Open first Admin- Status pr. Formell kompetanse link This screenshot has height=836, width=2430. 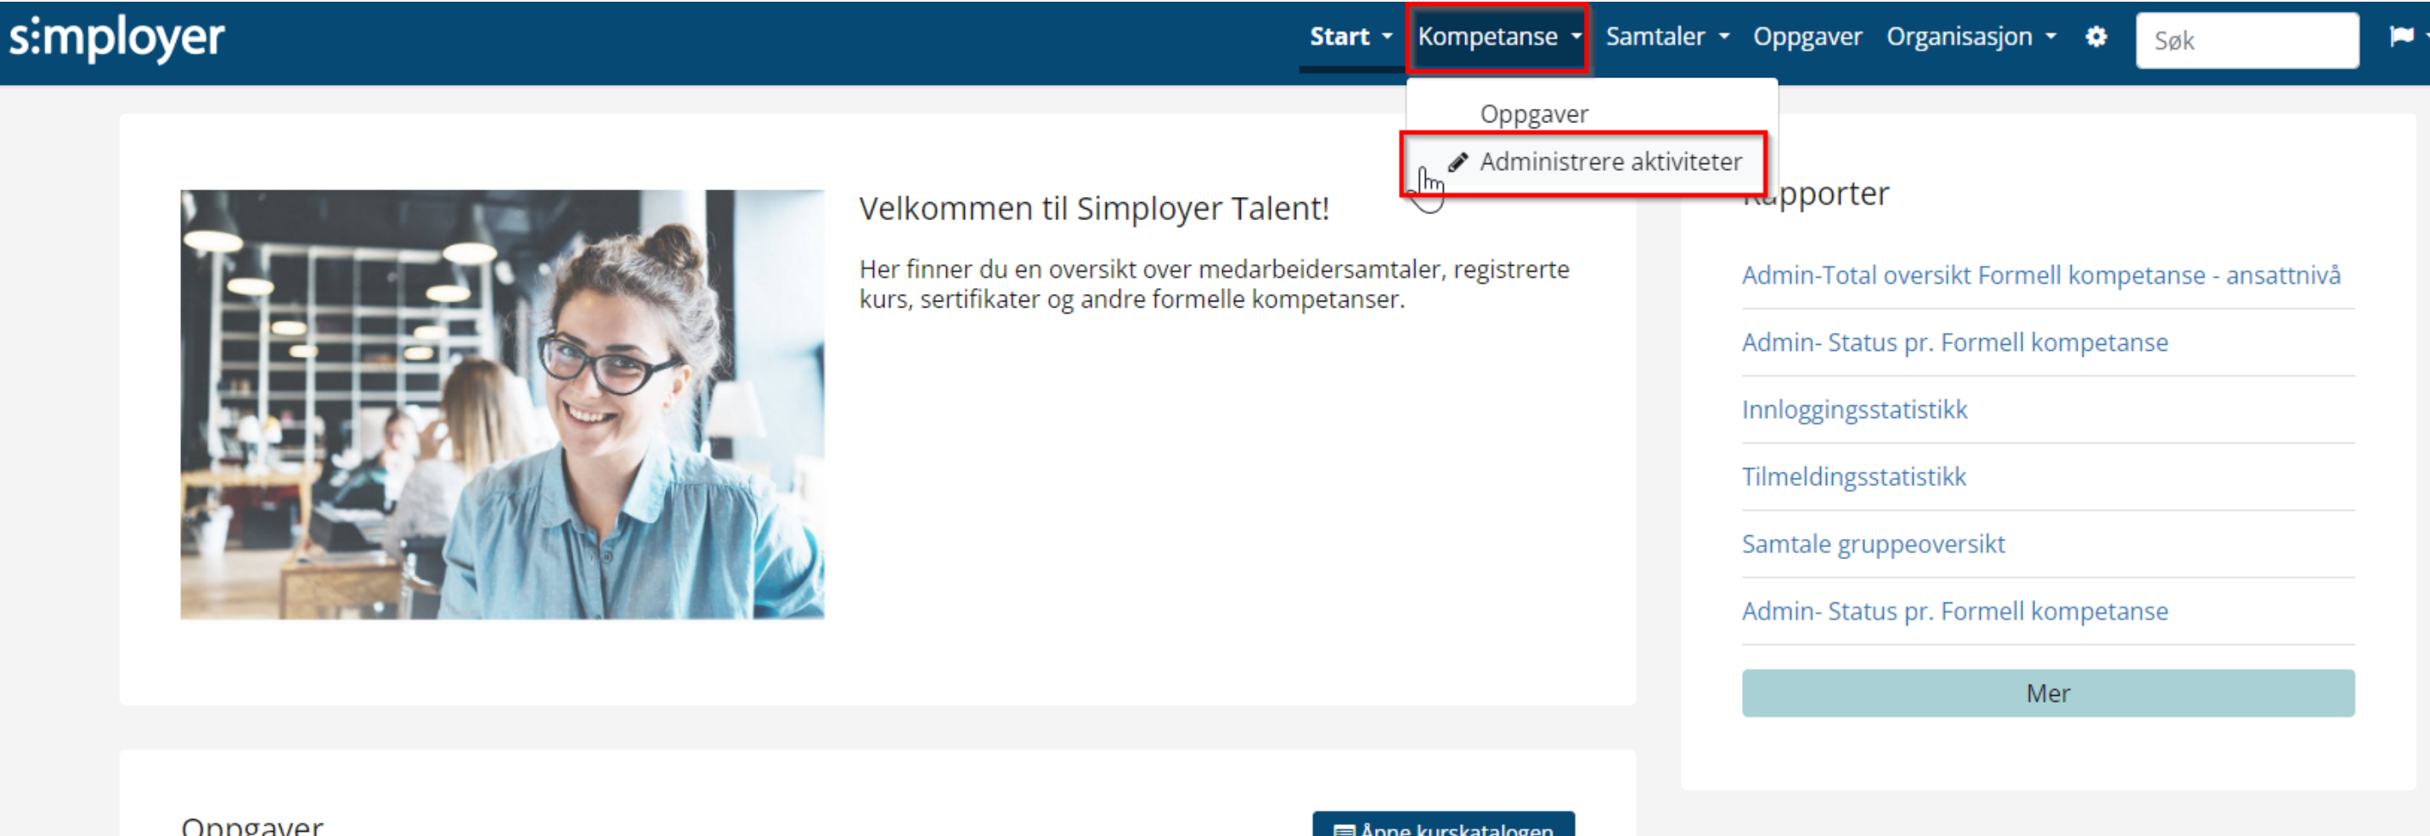(x=1954, y=342)
